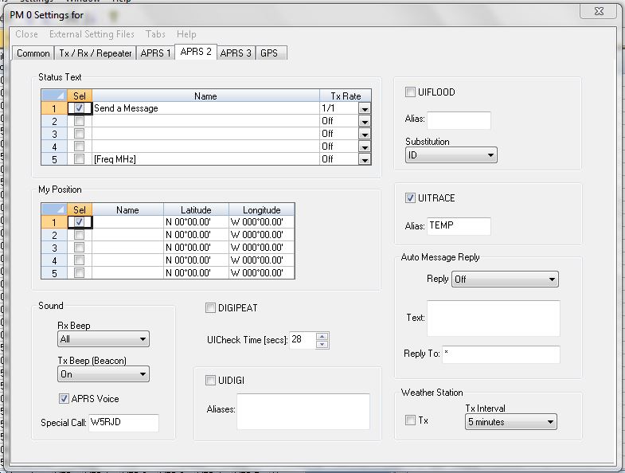The height and width of the screenshot is (473, 625).
Task: Open the Tx Beep (Beacon) dropdown
Action: 104,373
